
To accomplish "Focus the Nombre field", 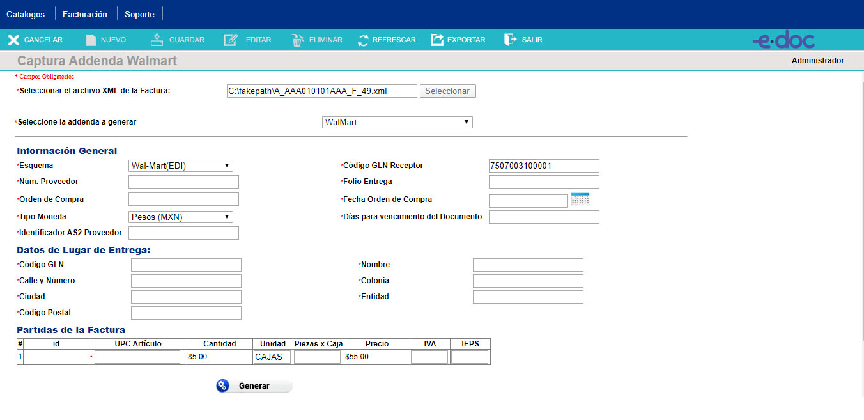I will point(528,265).
